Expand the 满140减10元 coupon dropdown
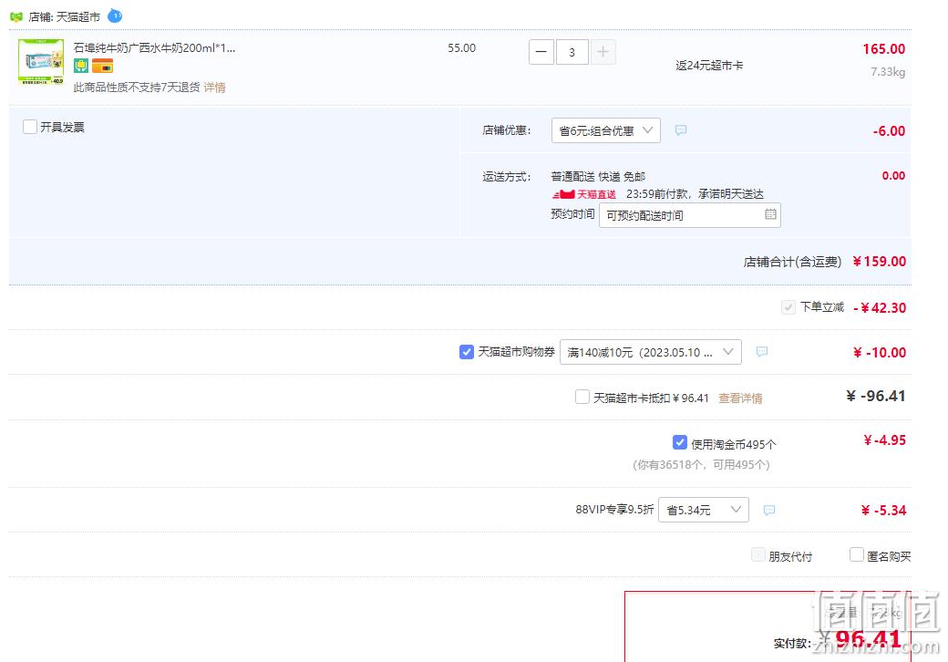Image resolution: width=948 pixels, height=662 pixels. click(x=651, y=352)
